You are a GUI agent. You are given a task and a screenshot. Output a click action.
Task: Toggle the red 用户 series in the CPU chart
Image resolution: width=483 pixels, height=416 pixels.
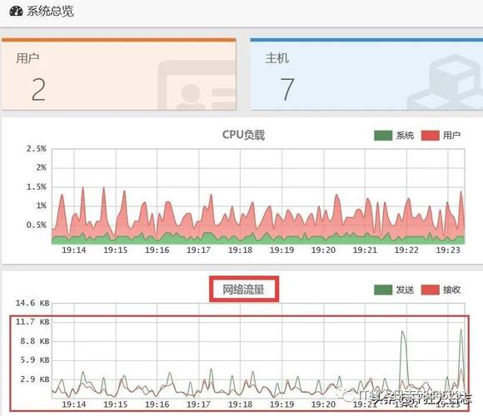point(431,136)
